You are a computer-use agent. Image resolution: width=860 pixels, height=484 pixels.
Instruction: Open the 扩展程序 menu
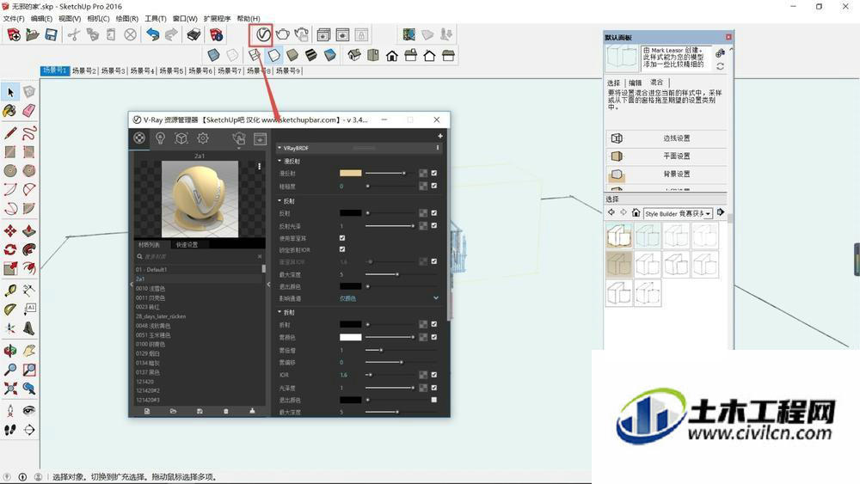(218, 19)
